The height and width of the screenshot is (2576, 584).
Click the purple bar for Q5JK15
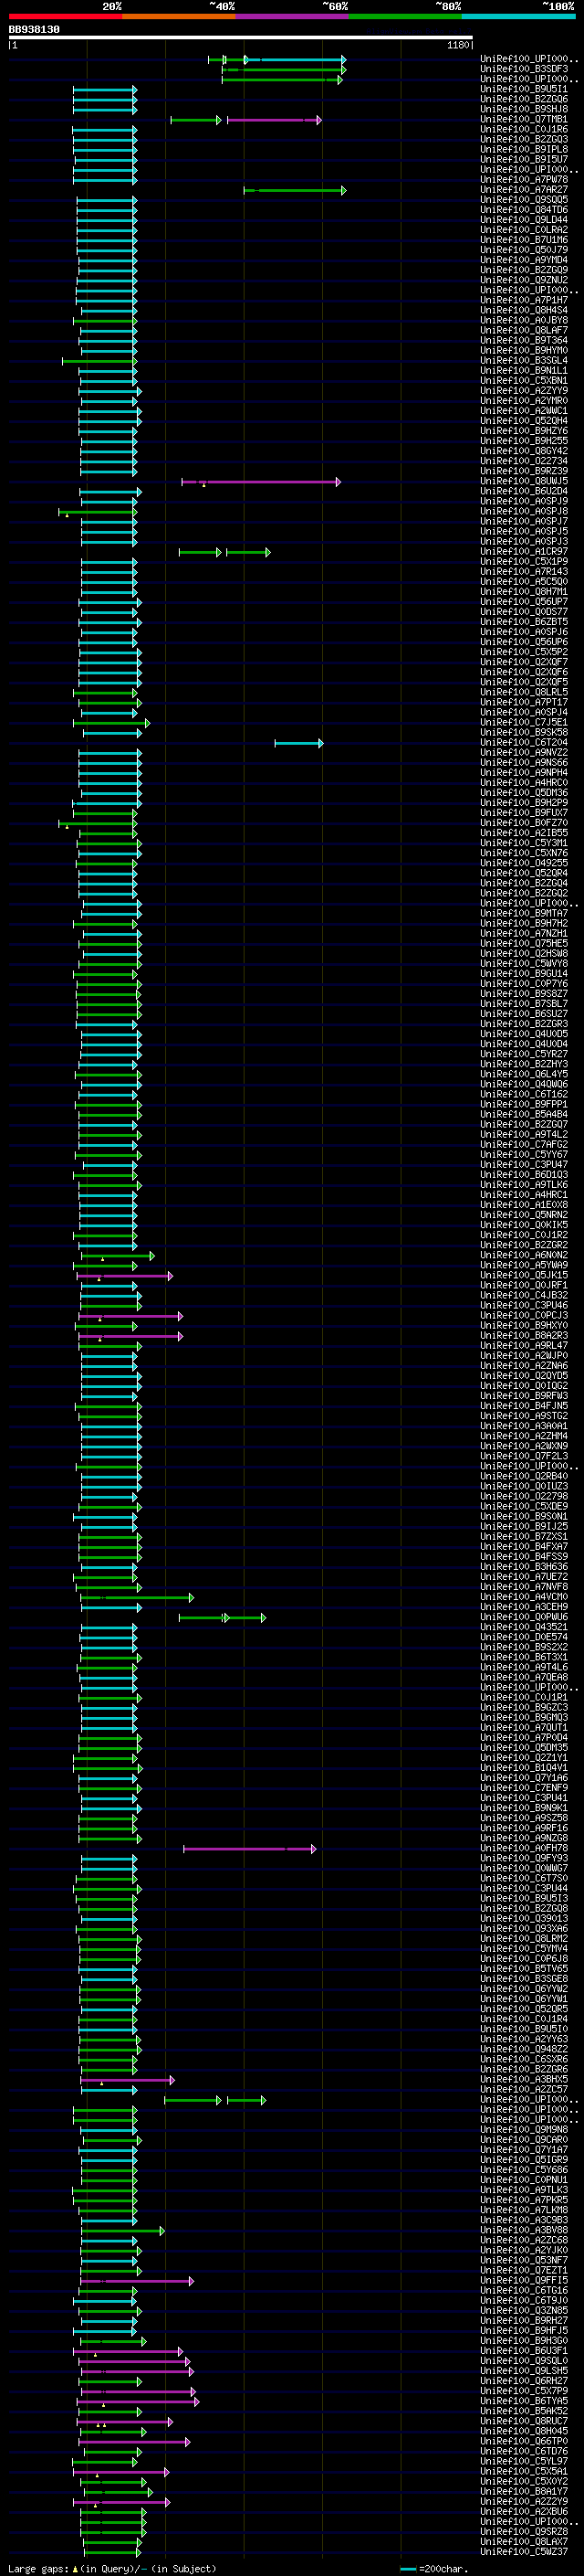[x=125, y=1276]
